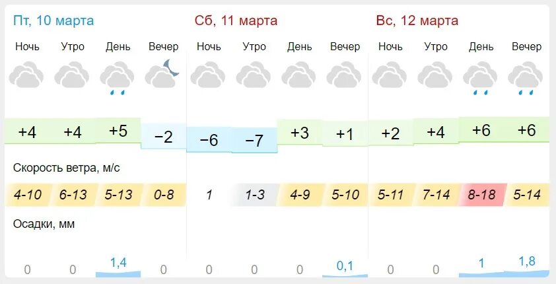556x284 pixels.
Task: Click the rainy cloud icon for Sunday day
Action: coord(481,79)
